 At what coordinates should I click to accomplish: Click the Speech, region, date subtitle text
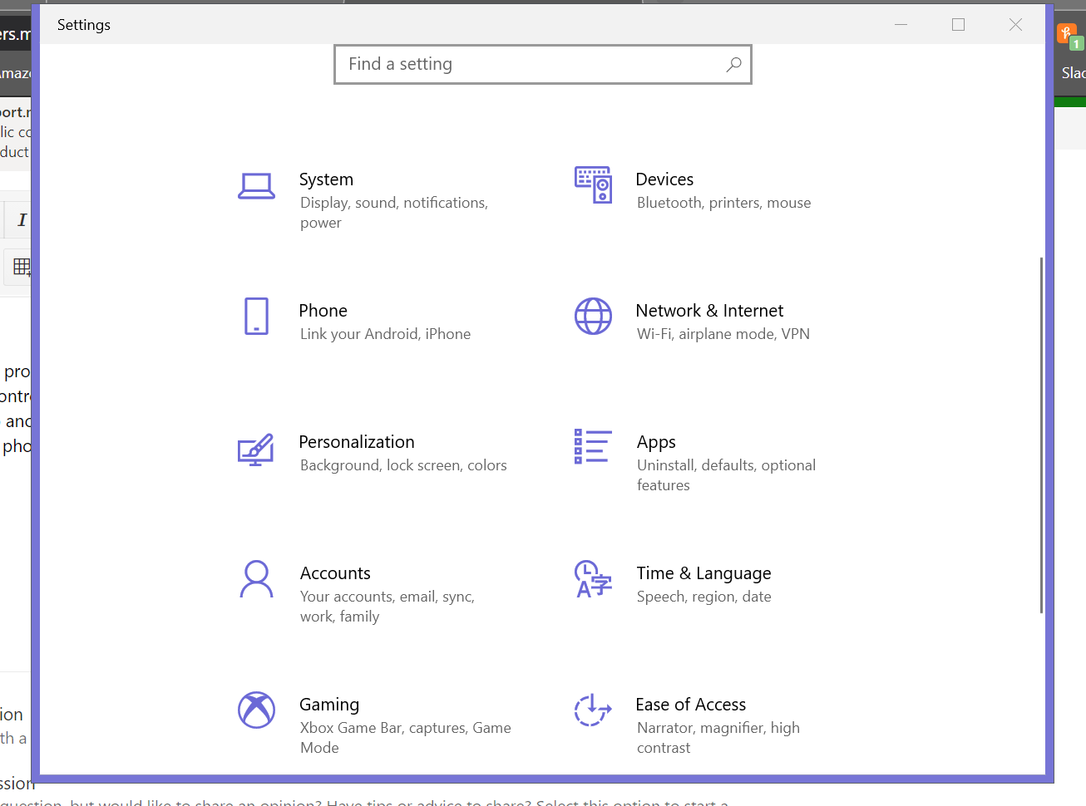703,596
